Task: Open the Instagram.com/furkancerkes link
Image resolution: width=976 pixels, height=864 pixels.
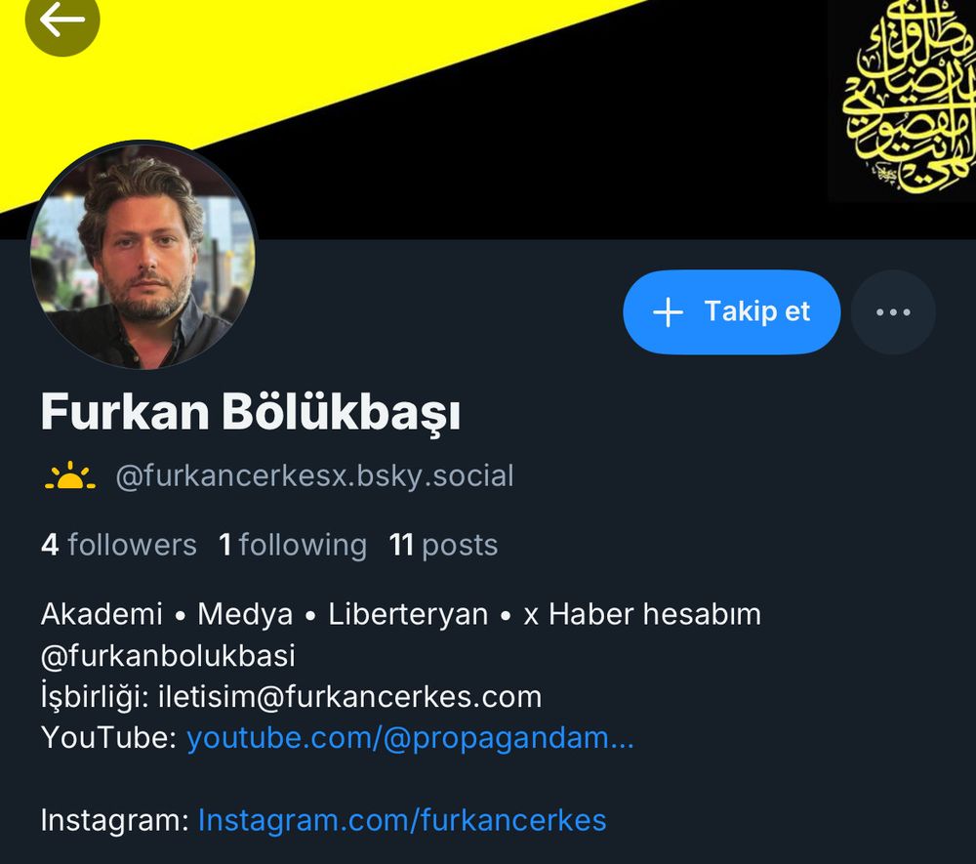Action: (402, 820)
